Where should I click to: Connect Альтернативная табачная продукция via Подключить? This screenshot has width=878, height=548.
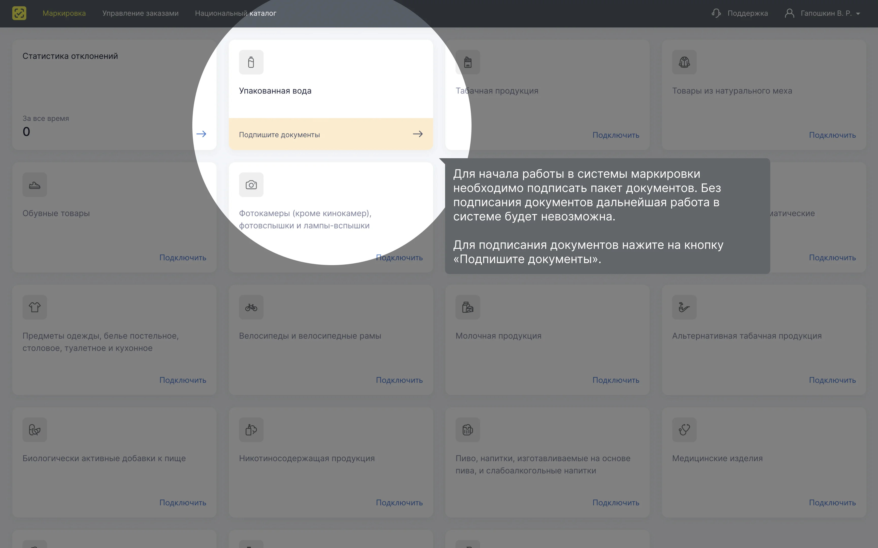[832, 380]
